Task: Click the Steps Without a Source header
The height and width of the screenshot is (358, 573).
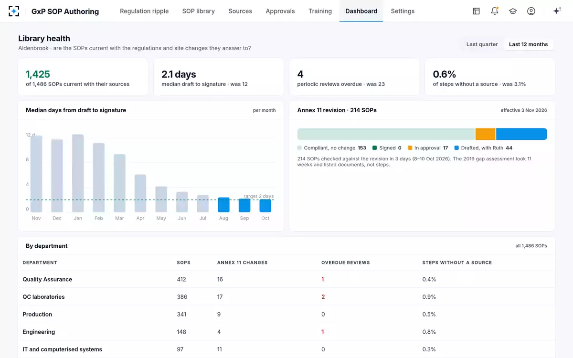Action: click(457, 263)
